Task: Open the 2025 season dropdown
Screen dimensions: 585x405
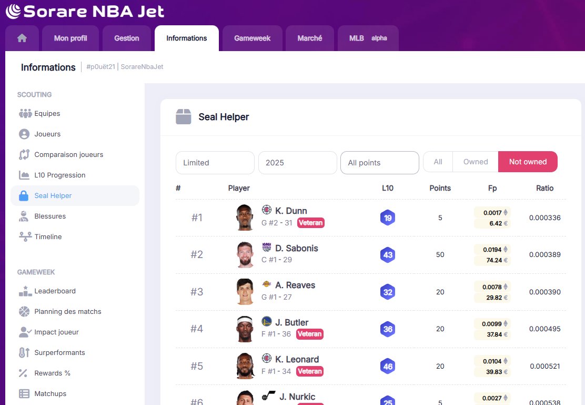Action: (x=298, y=163)
